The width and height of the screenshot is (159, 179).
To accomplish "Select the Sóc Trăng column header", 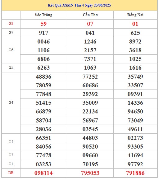I will 43,15.
